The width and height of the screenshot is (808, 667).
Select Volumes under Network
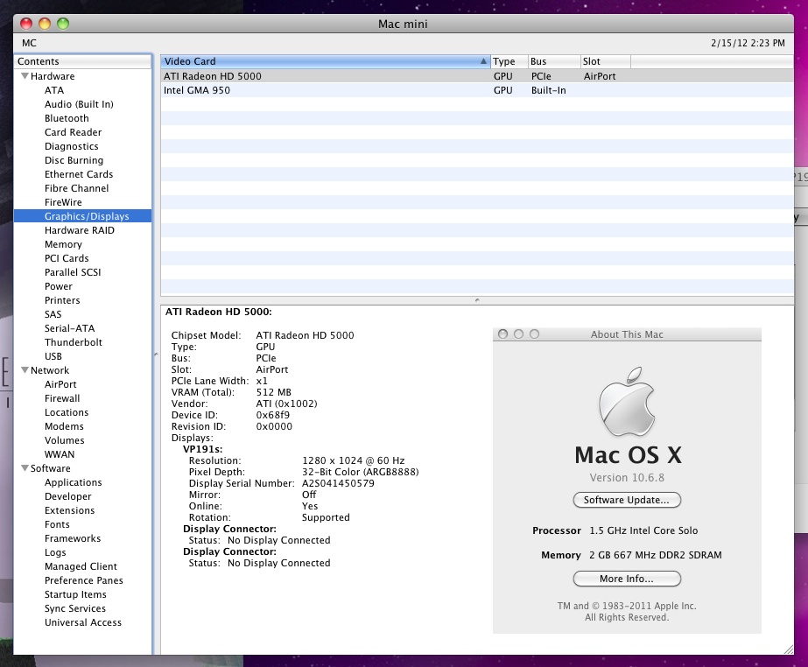pos(65,440)
